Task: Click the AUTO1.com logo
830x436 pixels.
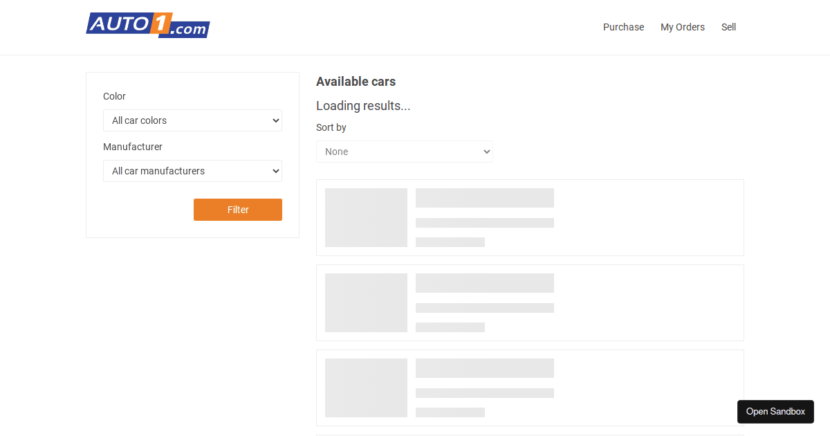Action: click(x=147, y=26)
